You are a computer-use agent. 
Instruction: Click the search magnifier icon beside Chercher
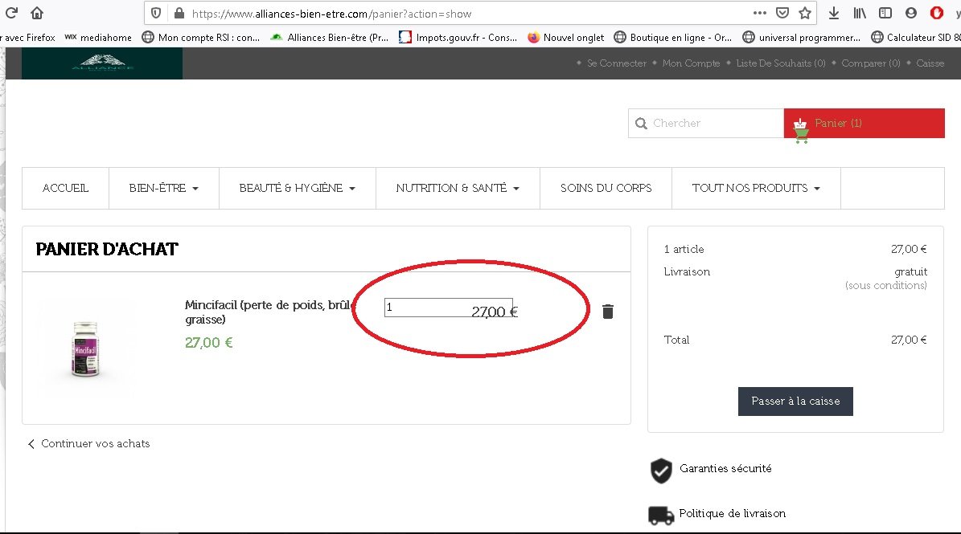[x=641, y=124]
